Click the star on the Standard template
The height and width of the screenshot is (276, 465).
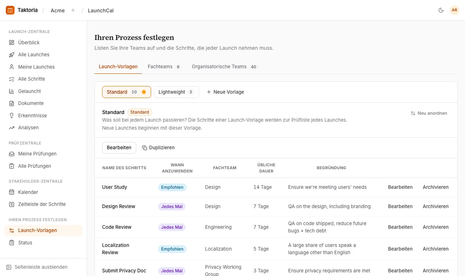coord(144,92)
